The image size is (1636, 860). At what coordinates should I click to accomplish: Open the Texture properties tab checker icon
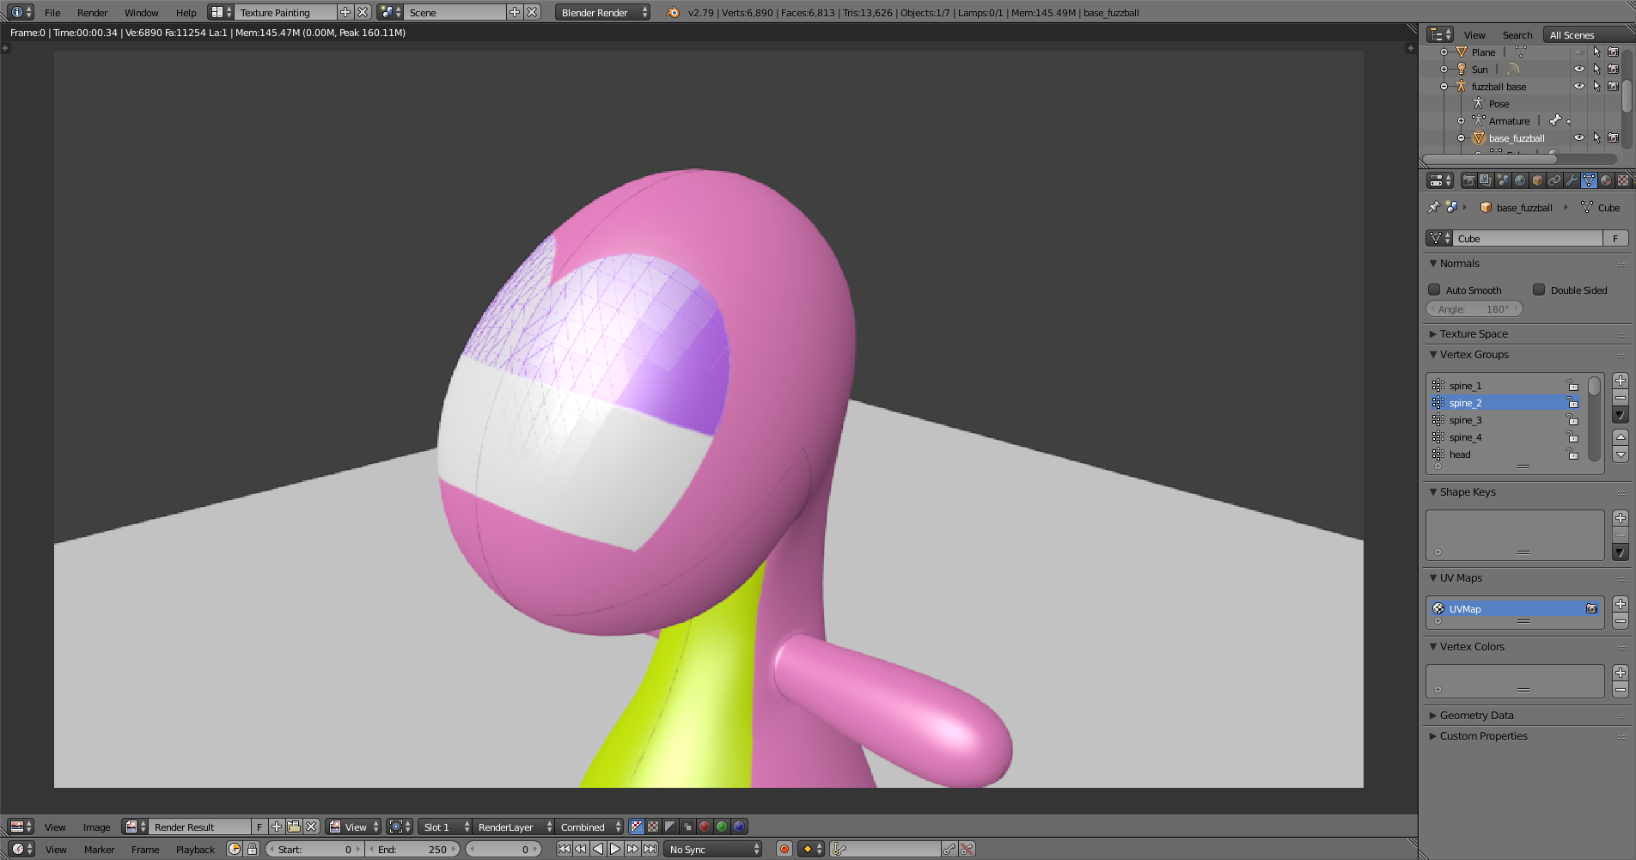1623,180
